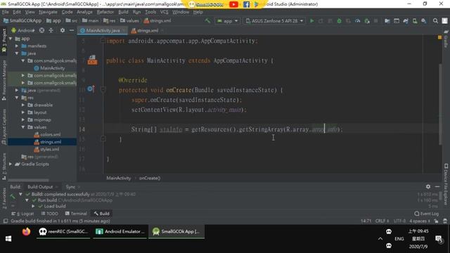Open the VCS menu
This screenshot has height=253, width=450.
tap(164, 12)
